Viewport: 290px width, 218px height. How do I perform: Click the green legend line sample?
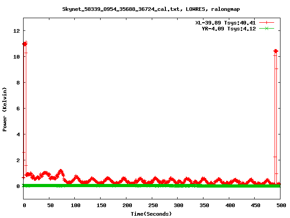(x=266, y=29)
